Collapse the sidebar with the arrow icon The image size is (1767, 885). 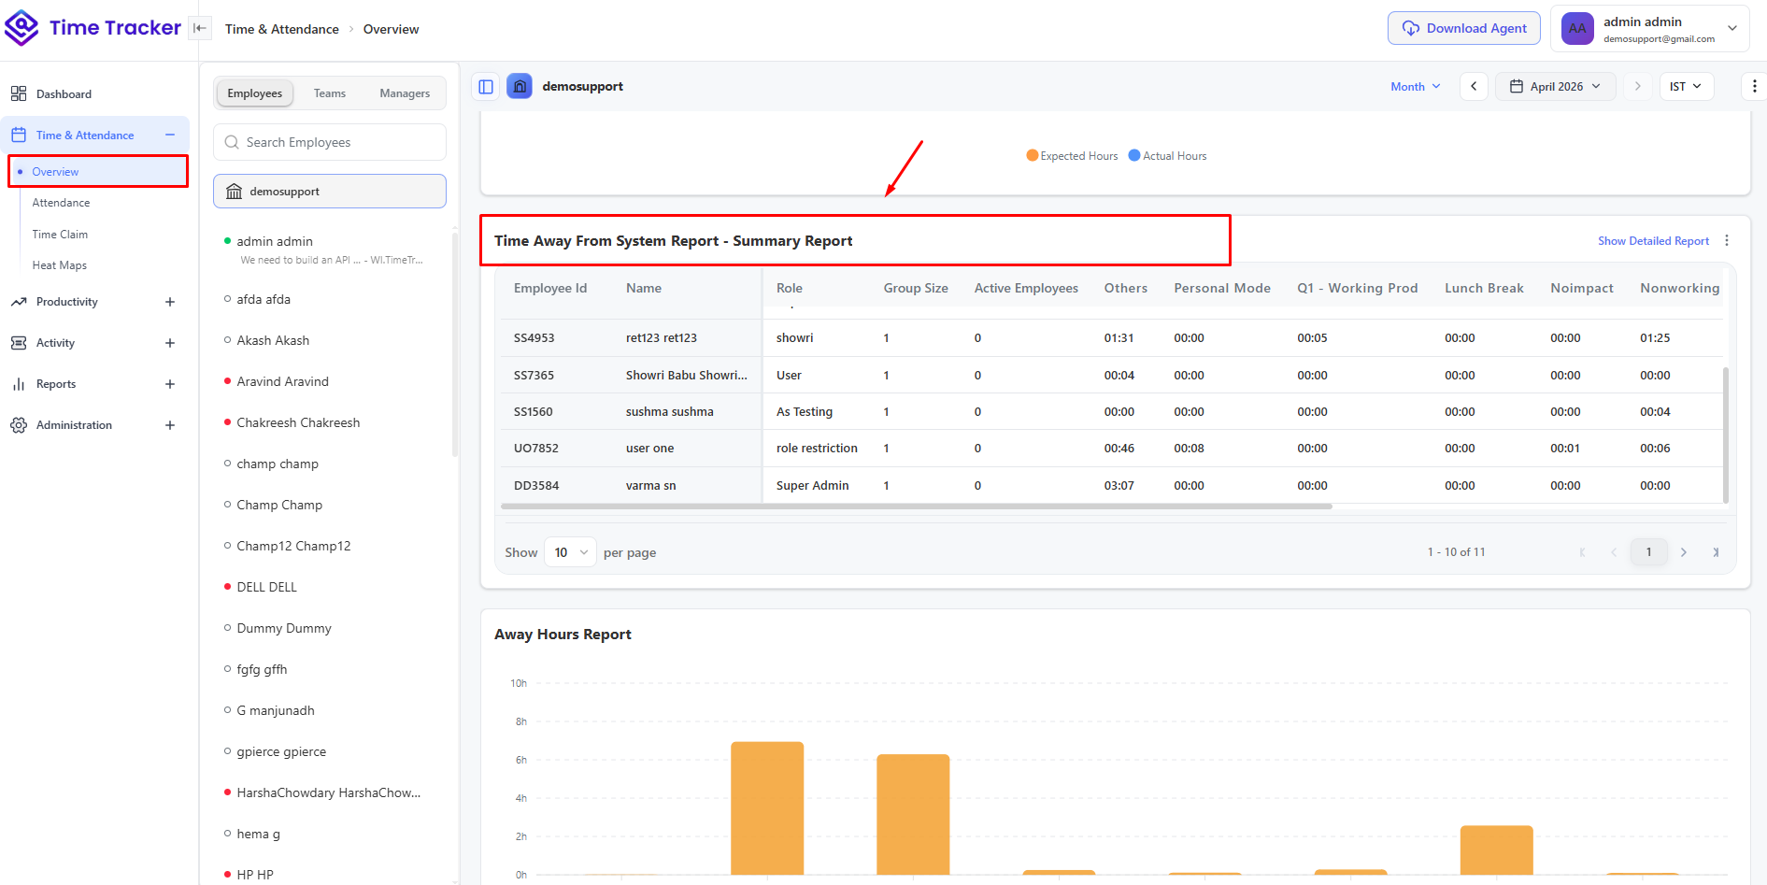(200, 28)
